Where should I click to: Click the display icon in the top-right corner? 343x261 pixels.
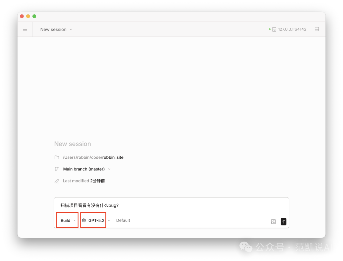click(x=317, y=29)
